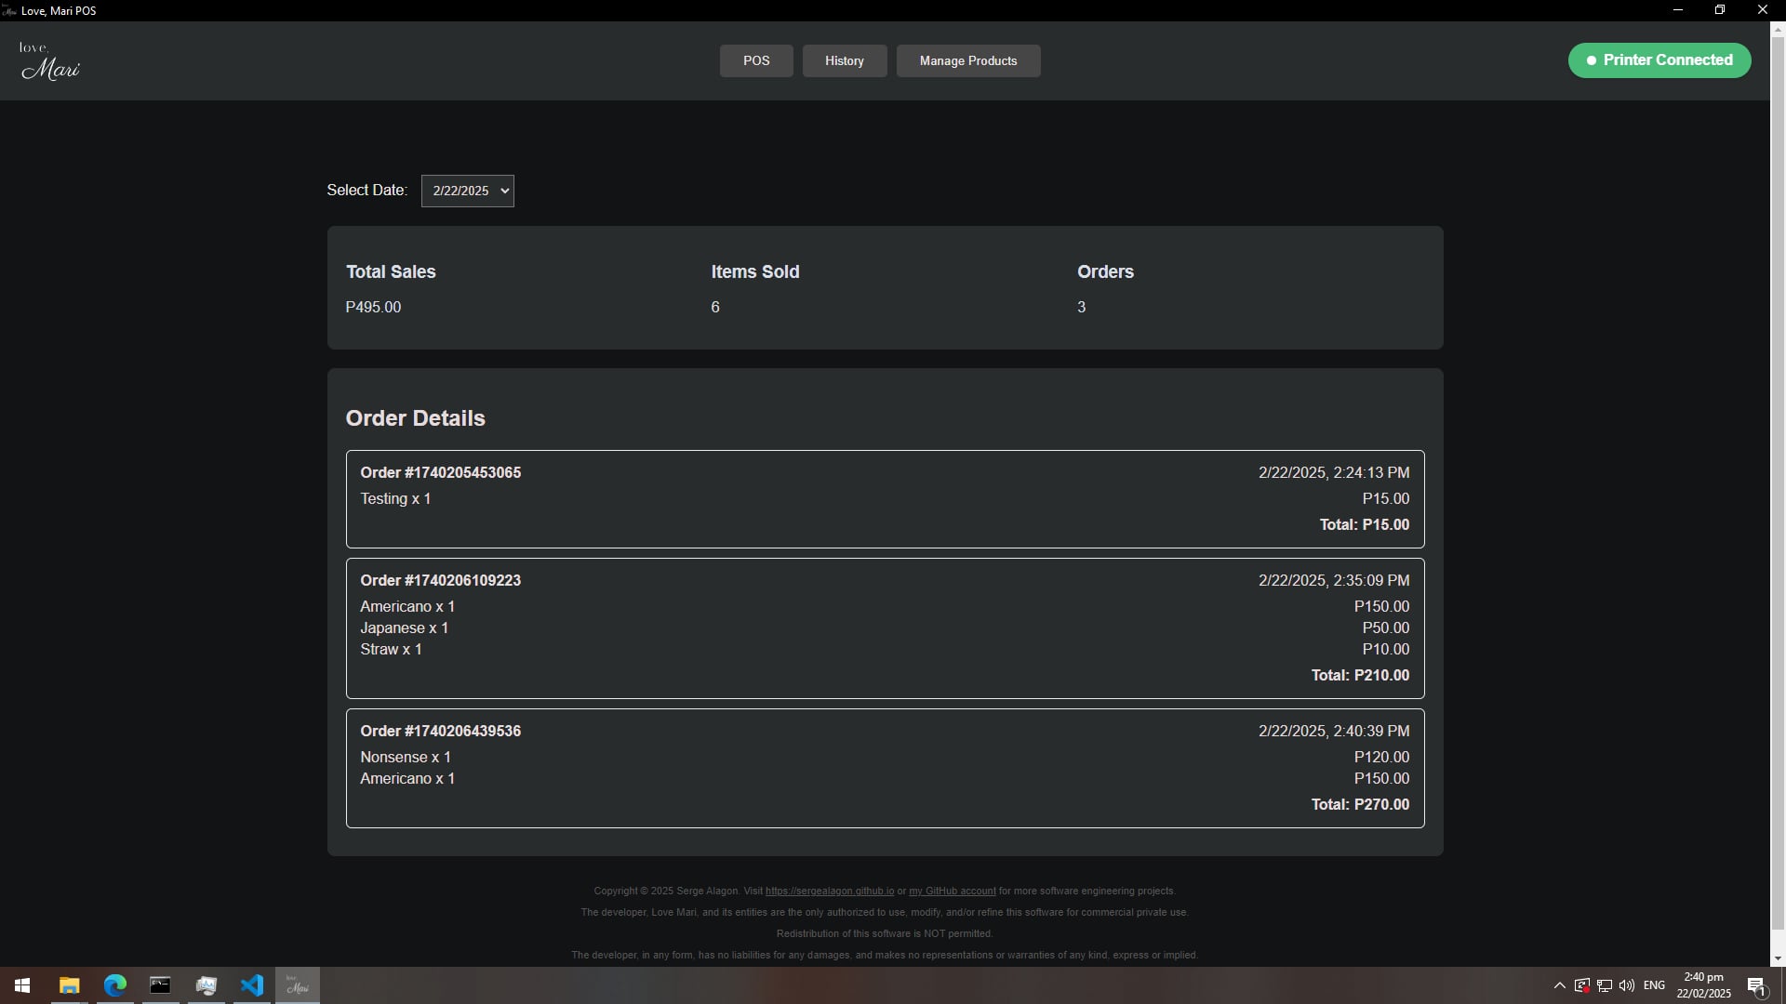1786x1004 pixels.
Task: Open File Explorer from the taskbar
Action: point(68,984)
